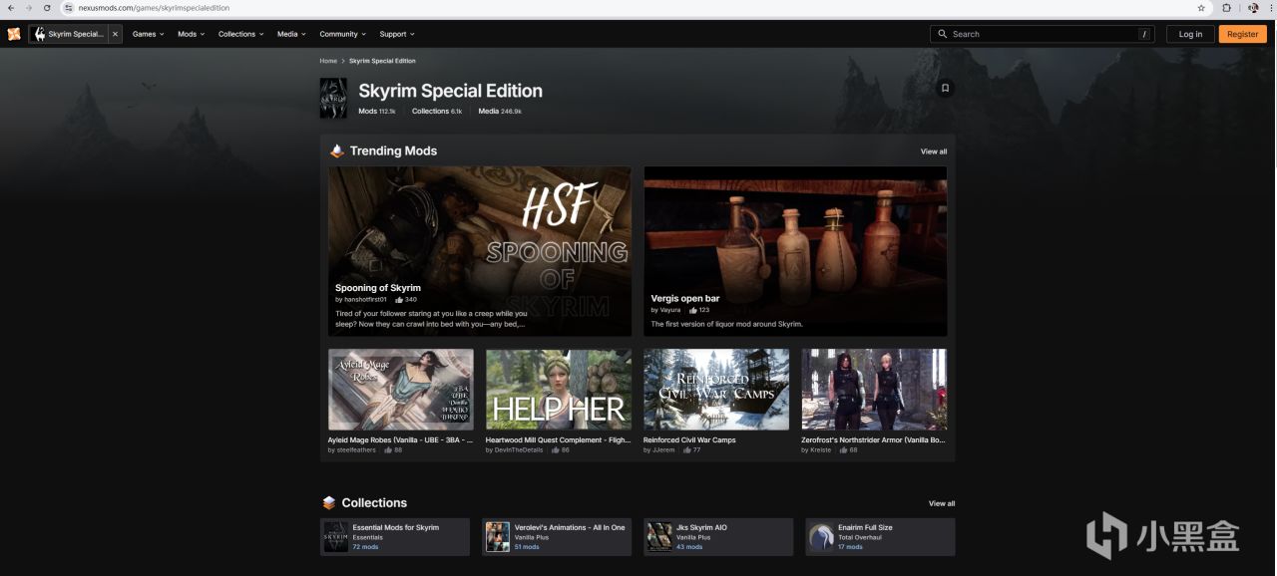1277x576 pixels.
Task: Expand the Collections dropdown in navbar
Action: point(241,34)
